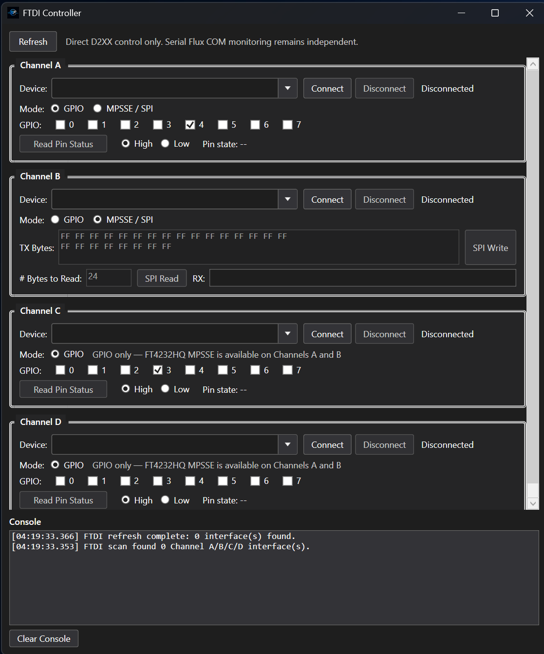This screenshot has height=654, width=544.
Task: Disconnect Channel C device
Action: pos(384,334)
